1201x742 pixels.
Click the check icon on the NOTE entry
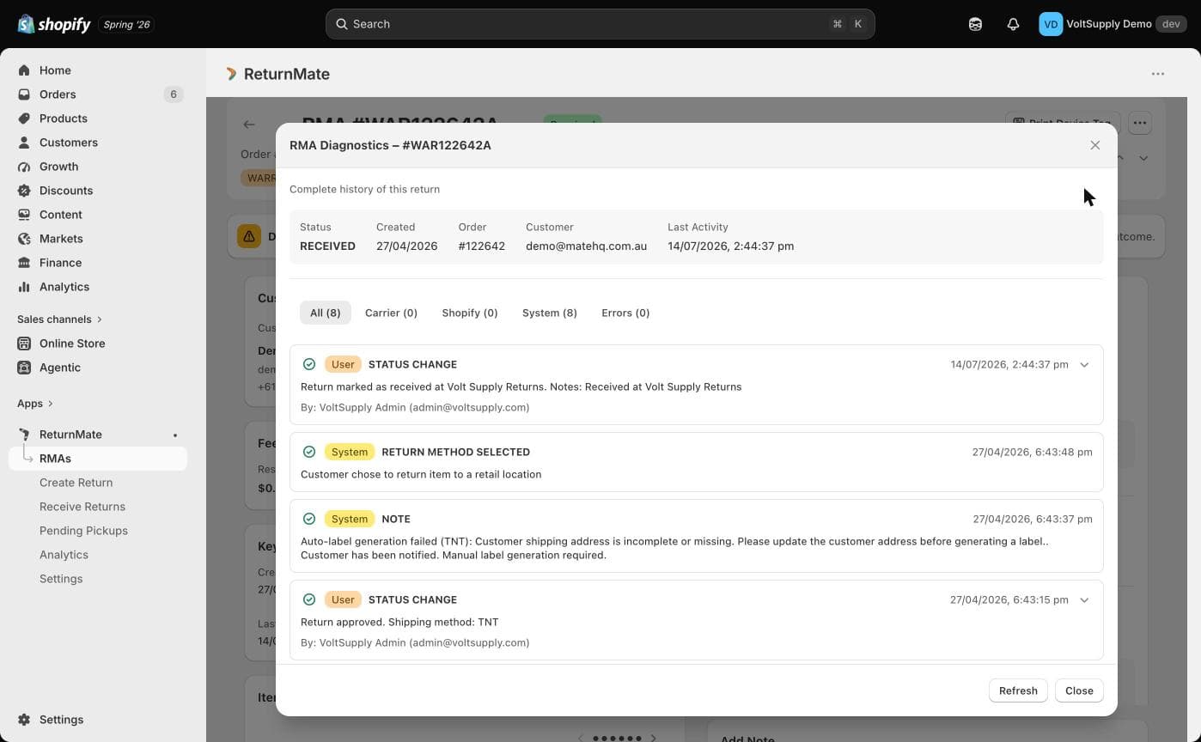[309, 519]
